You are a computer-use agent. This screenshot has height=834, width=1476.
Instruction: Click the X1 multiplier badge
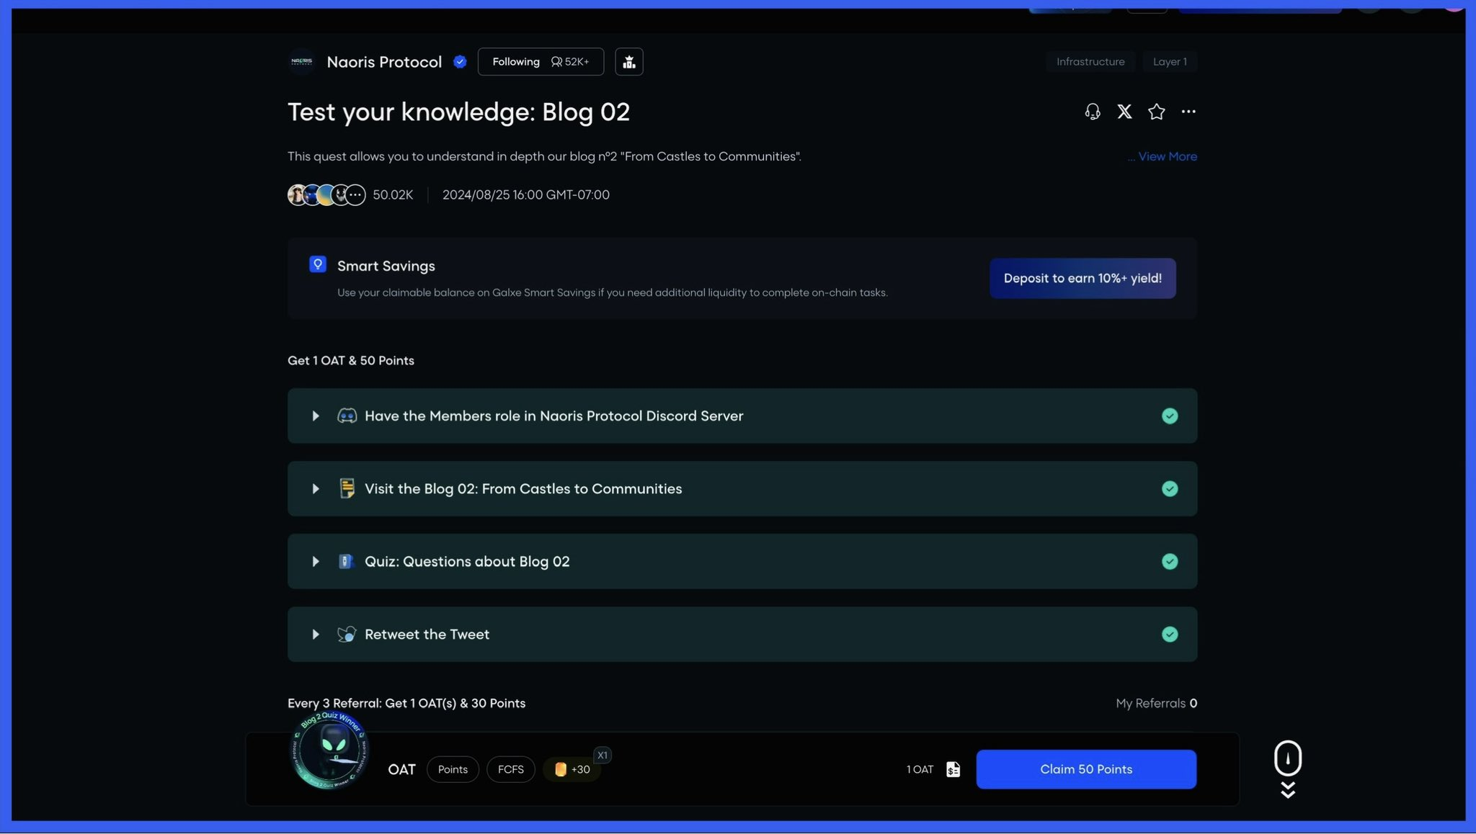[603, 755]
